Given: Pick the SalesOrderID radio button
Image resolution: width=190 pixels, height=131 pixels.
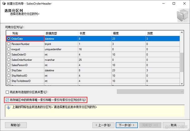Looking at the screenshot, I should point(9,54).
